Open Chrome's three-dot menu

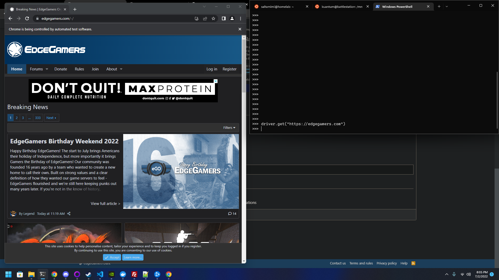(240, 18)
